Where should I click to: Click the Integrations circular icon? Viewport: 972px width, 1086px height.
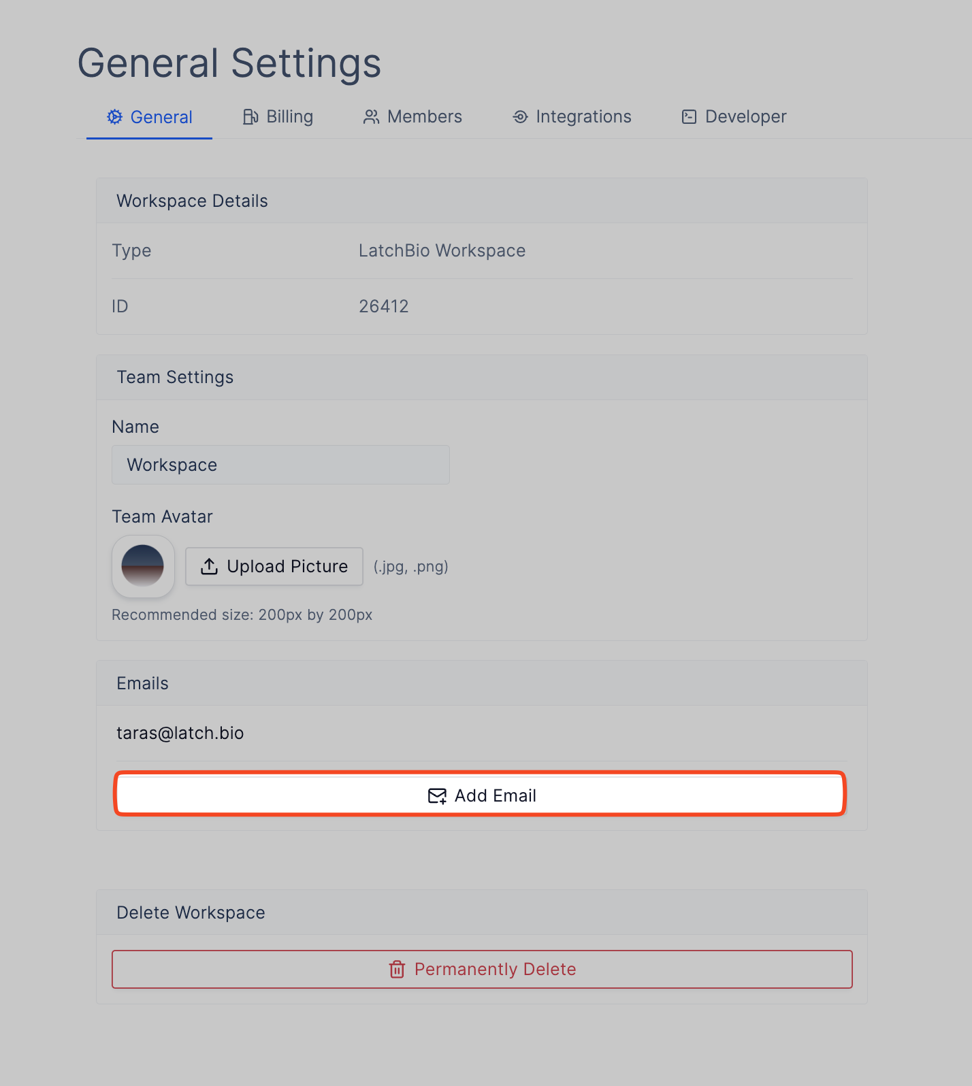[520, 117]
